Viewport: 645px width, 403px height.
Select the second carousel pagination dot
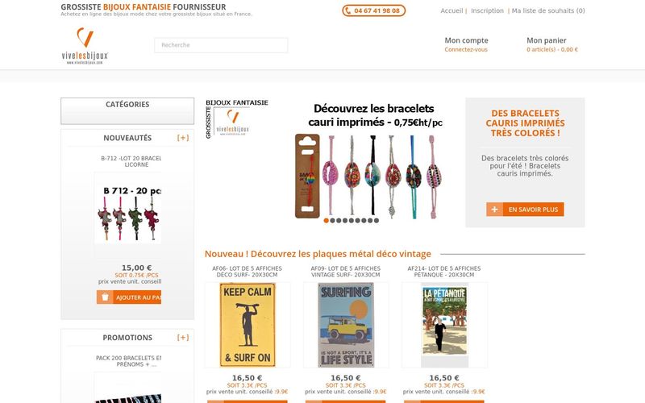332,220
